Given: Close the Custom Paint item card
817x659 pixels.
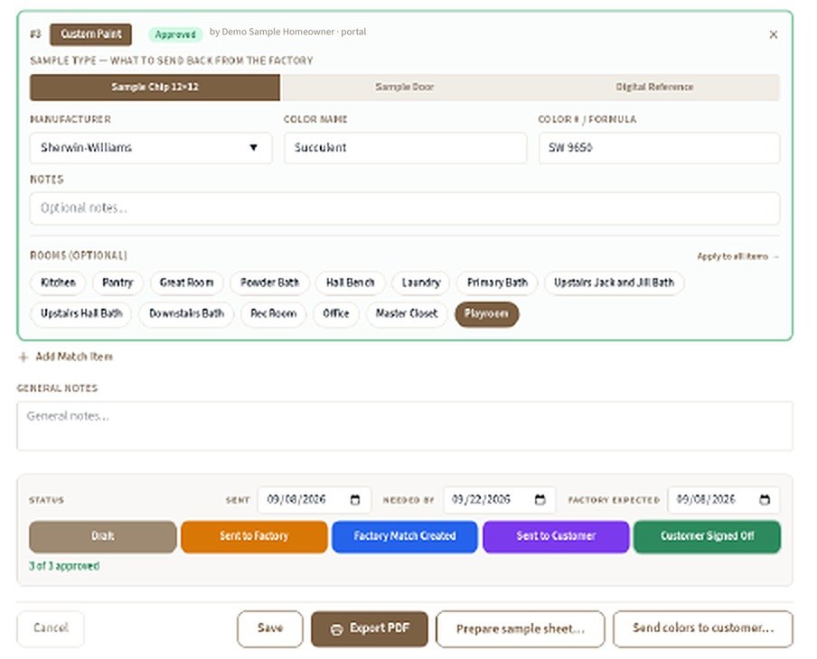Looking at the screenshot, I should [x=774, y=34].
